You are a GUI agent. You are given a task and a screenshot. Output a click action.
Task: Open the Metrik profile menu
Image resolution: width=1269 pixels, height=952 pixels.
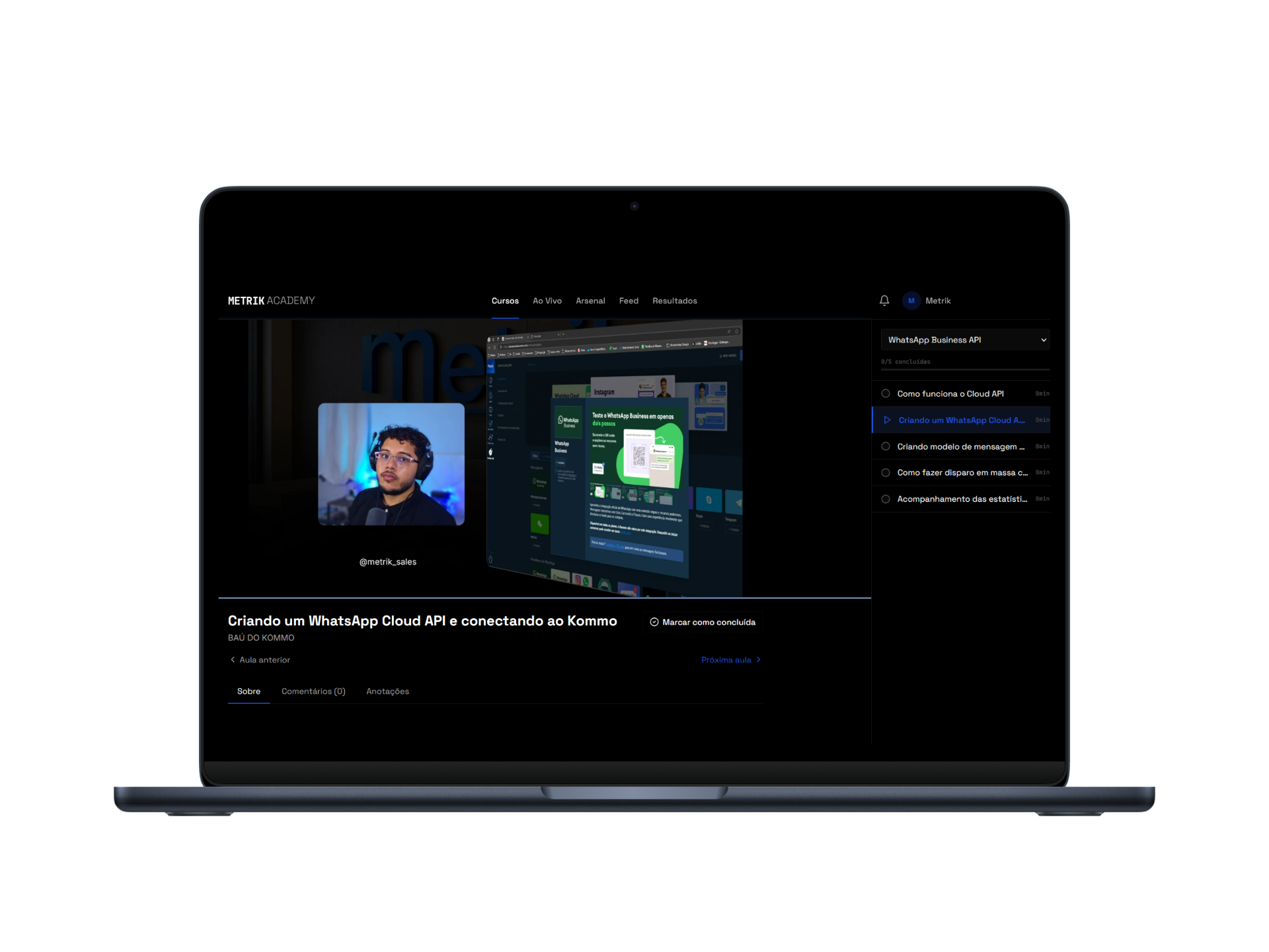click(938, 301)
